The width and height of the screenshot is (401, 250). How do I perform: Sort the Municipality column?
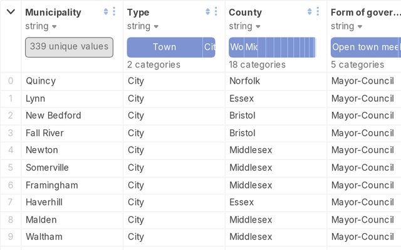tap(106, 11)
